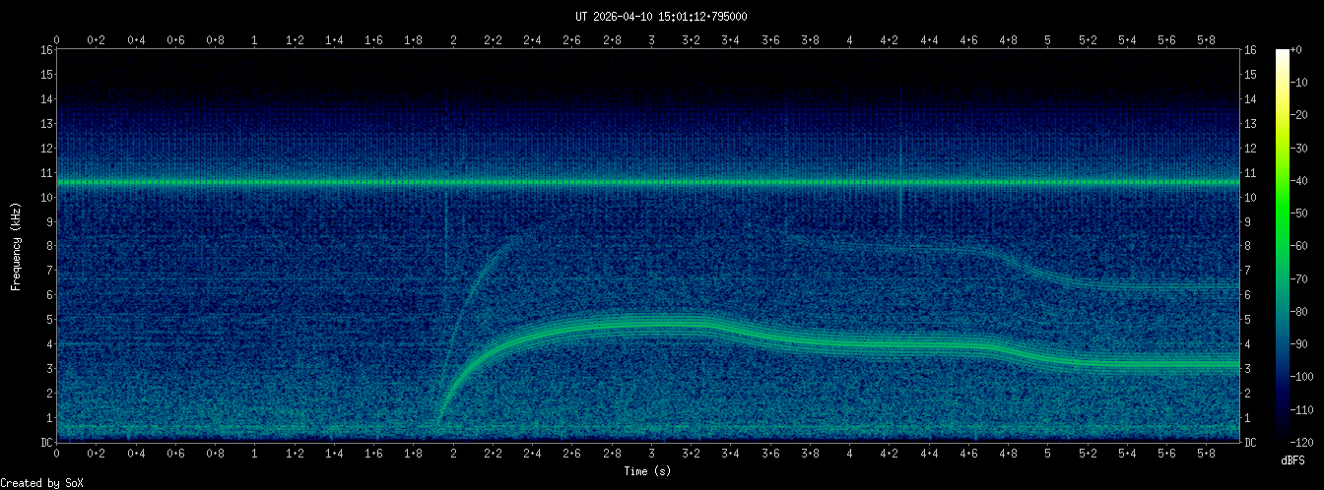Click the "Created by SoX" text
Screen dimensions: 1324x490
click(x=41, y=482)
